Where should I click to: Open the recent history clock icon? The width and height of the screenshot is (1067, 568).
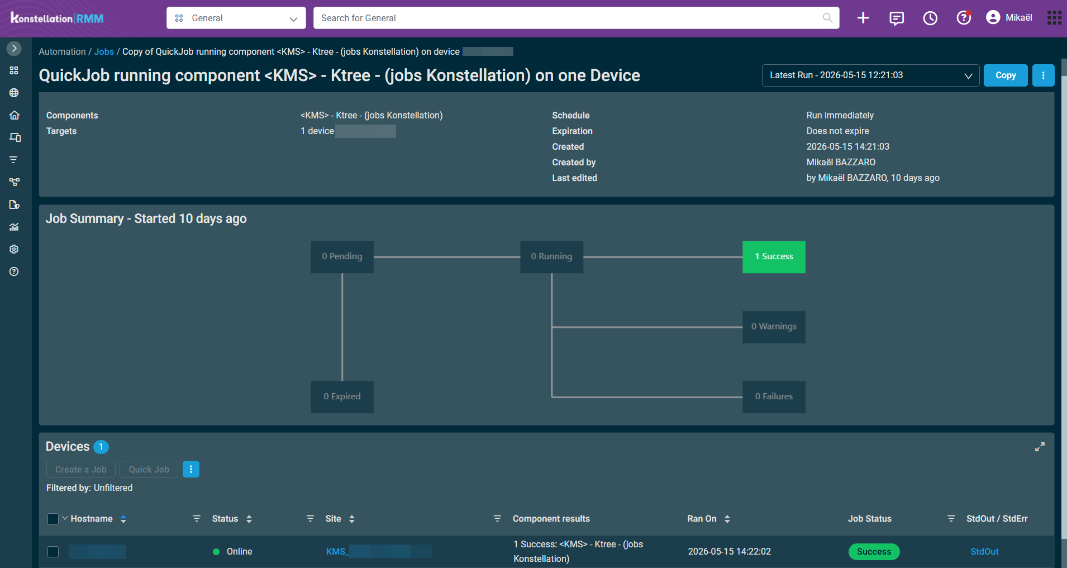(x=930, y=18)
